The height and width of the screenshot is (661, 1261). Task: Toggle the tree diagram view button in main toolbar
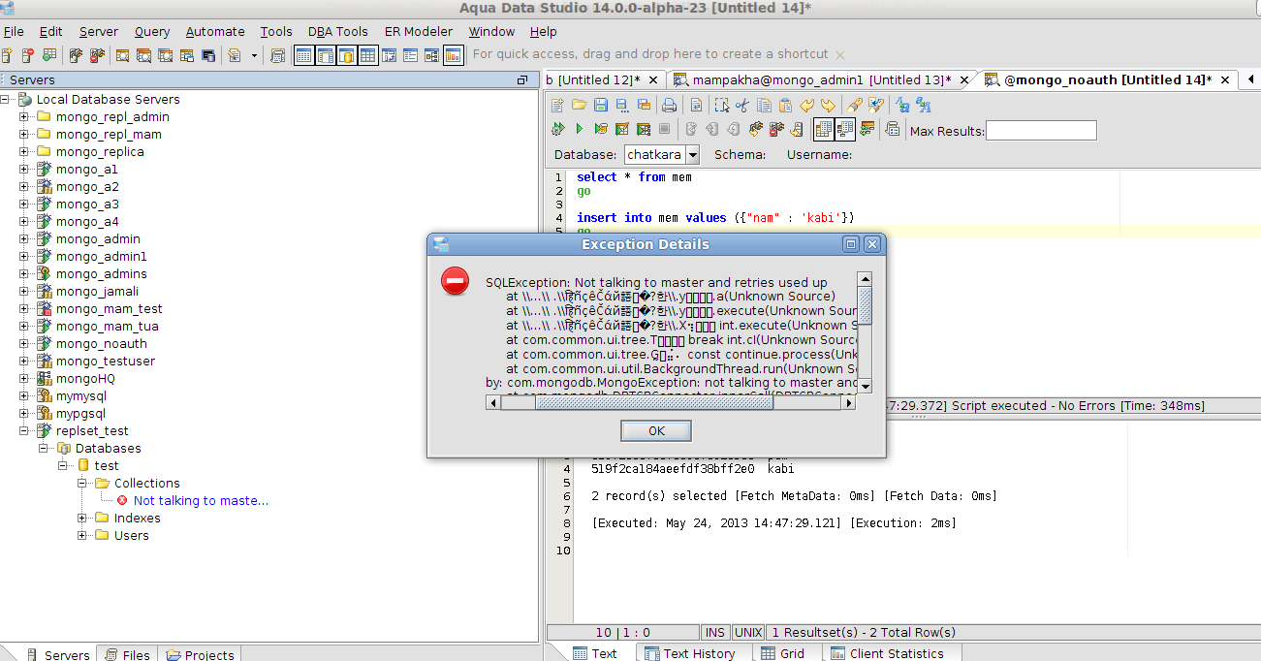tap(431, 55)
